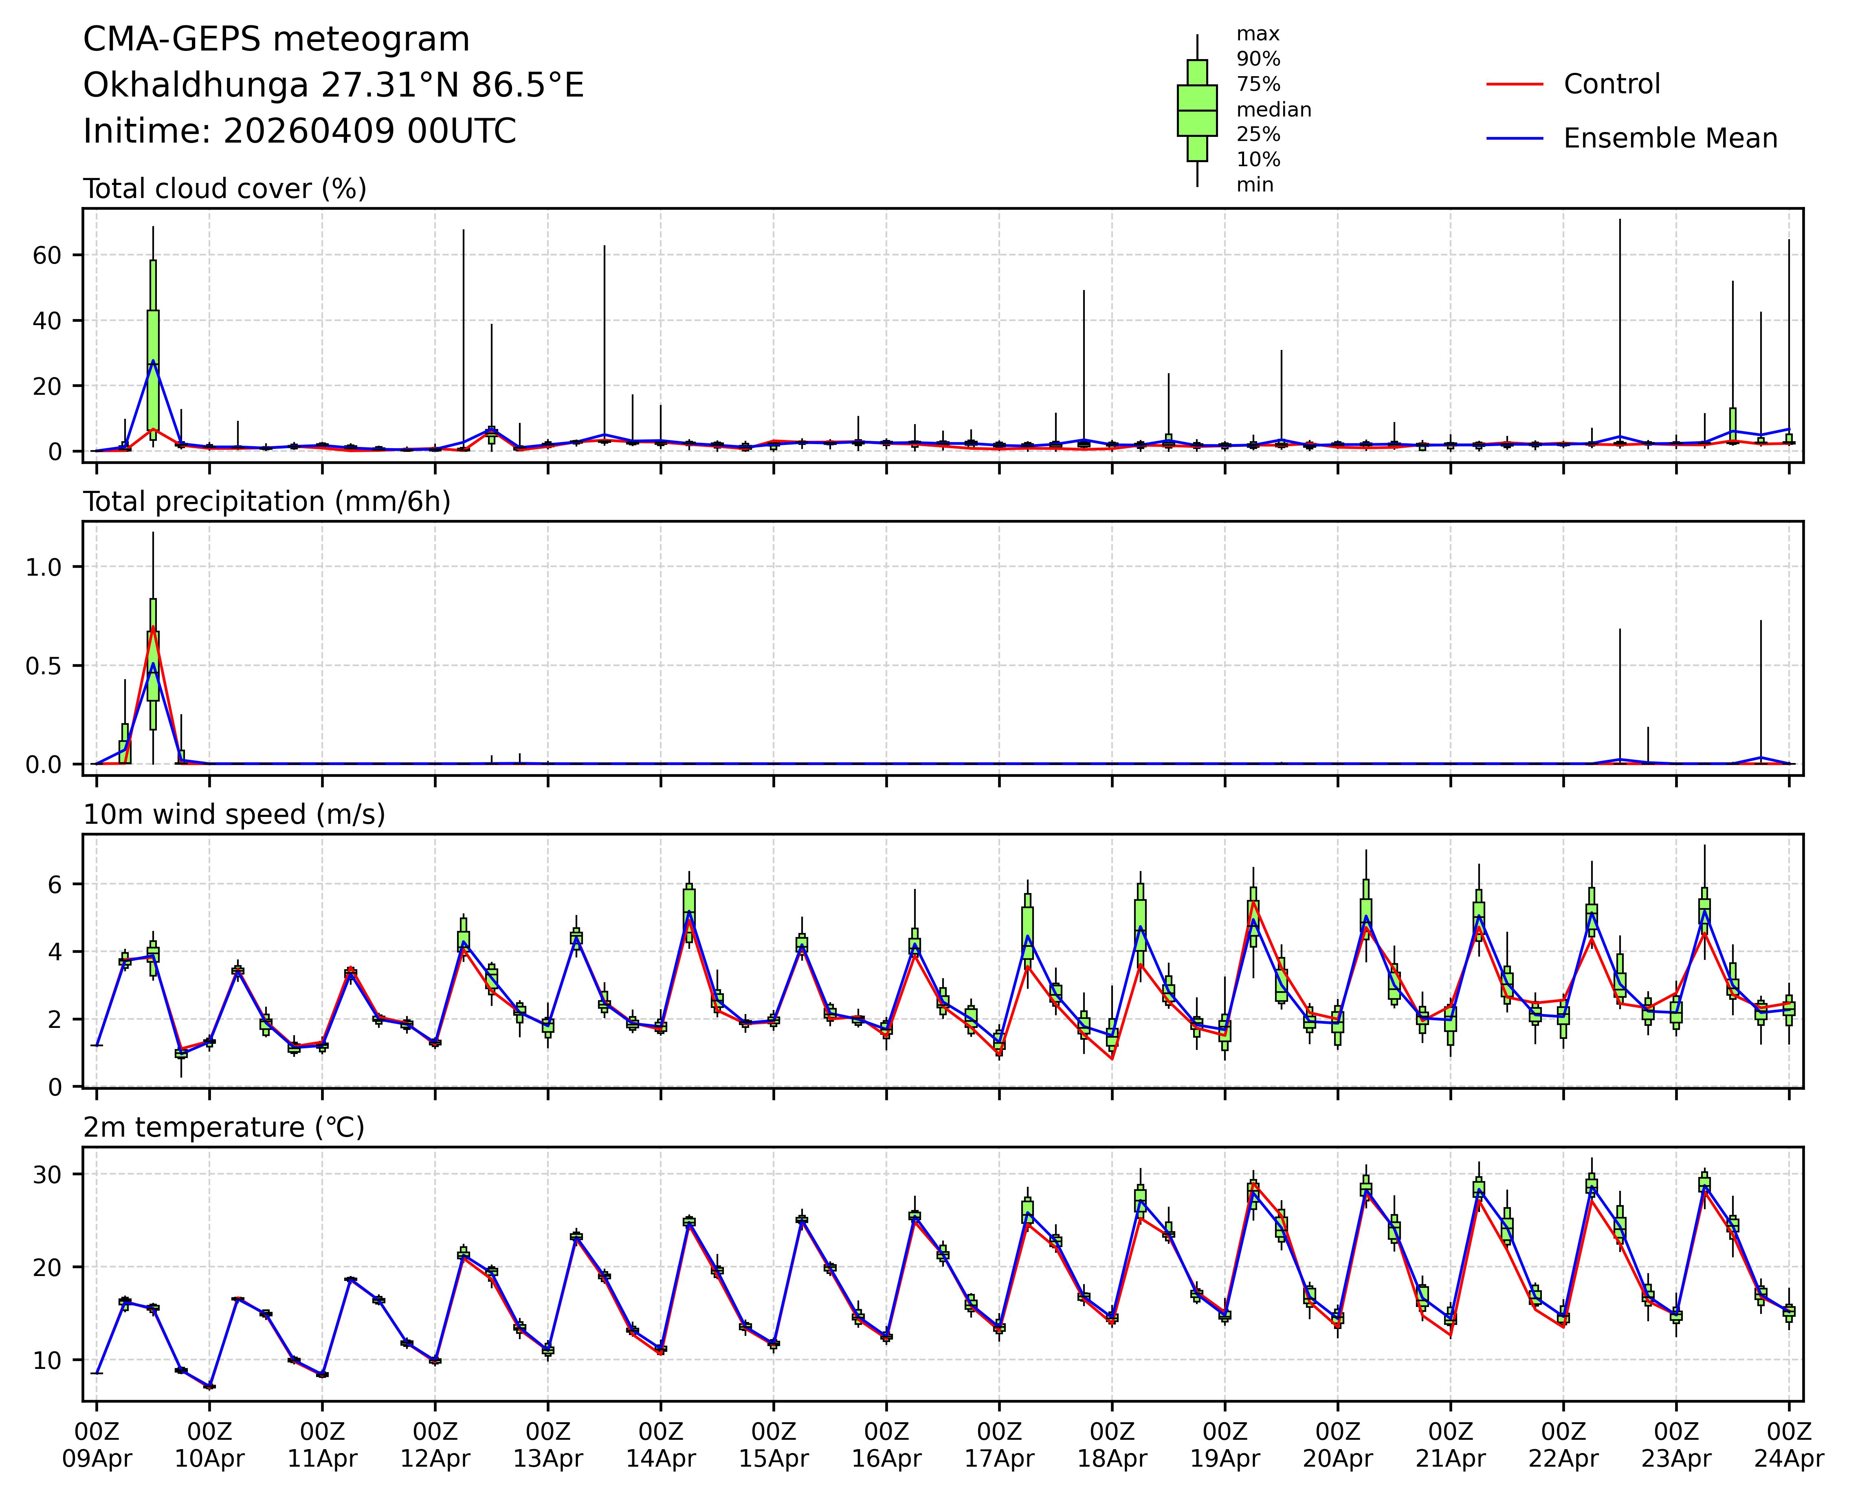Viewport: 1849px width, 1496px height.
Task: Click the 'CMA-GEPS meteogram' heading
Action: 277,40
